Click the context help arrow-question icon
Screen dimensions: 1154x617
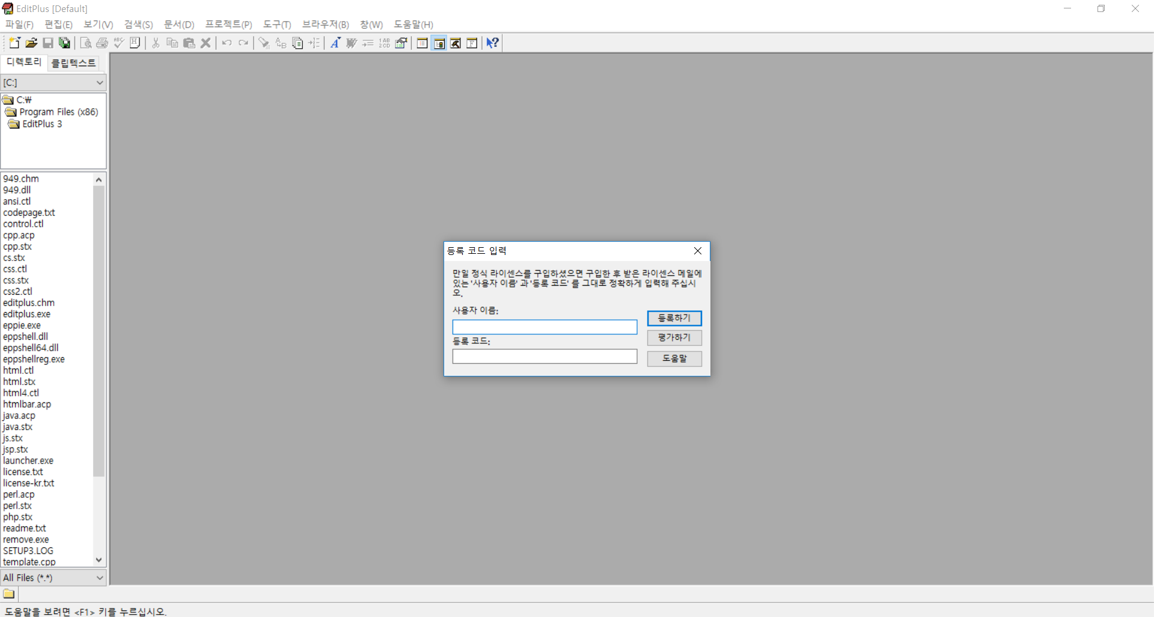[493, 43]
